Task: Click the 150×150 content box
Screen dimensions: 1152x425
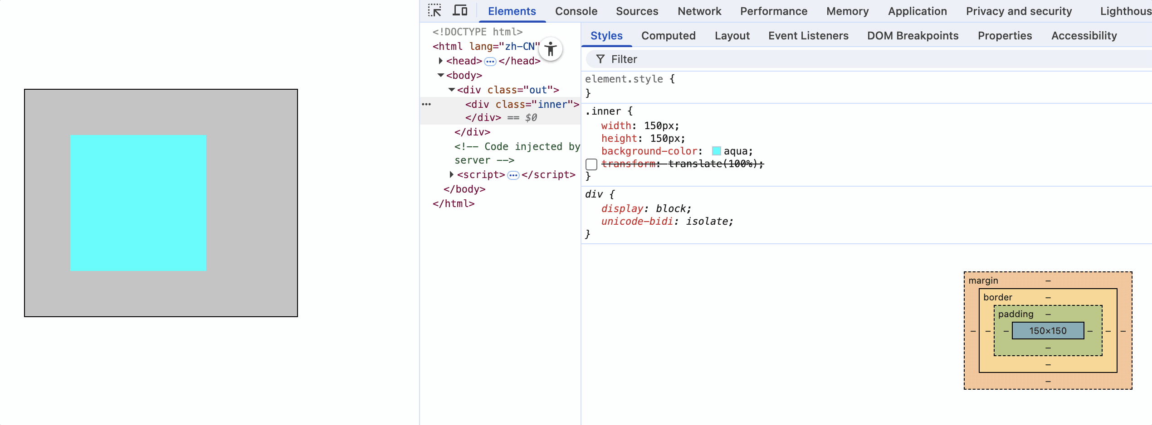Action: pyautogui.click(x=1048, y=331)
